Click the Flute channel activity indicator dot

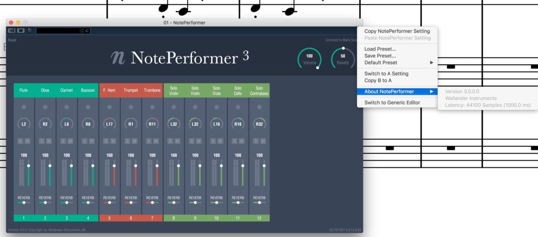24,107
